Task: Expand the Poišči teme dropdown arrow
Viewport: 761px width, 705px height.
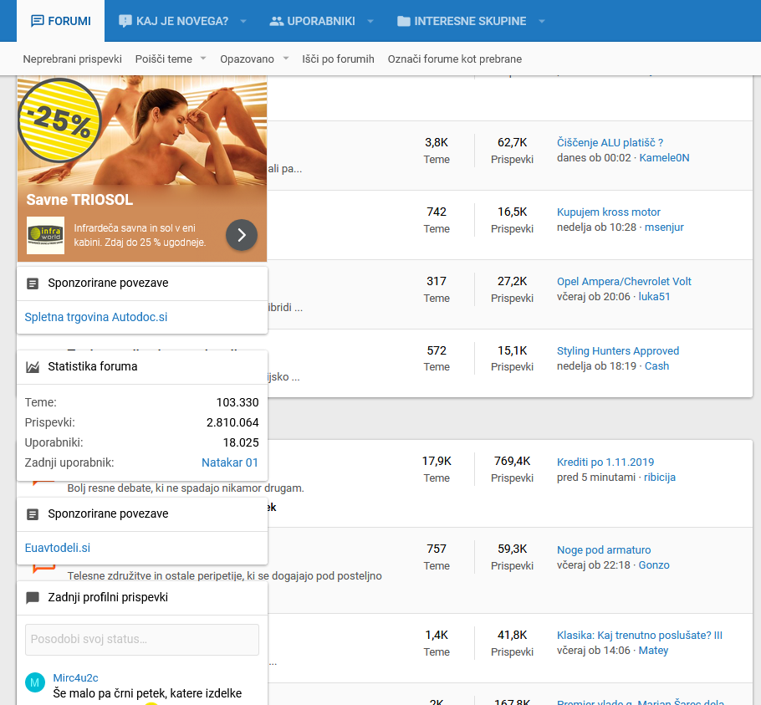Action: pyautogui.click(x=203, y=59)
